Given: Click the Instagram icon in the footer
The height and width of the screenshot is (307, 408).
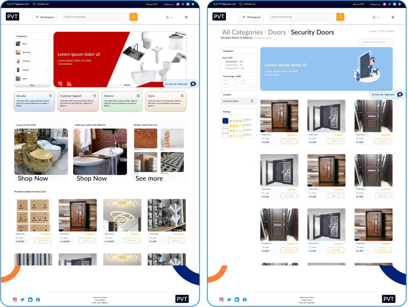Looking at the screenshot, I should coord(14,300).
